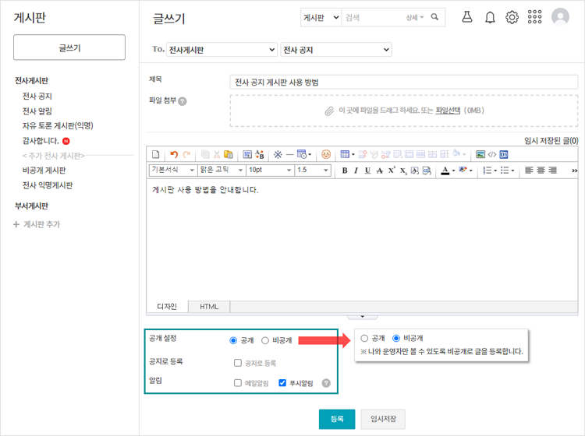Apply bold formatting with the B icon
The width and height of the screenshot is (585, 436).
coord(345,171)
